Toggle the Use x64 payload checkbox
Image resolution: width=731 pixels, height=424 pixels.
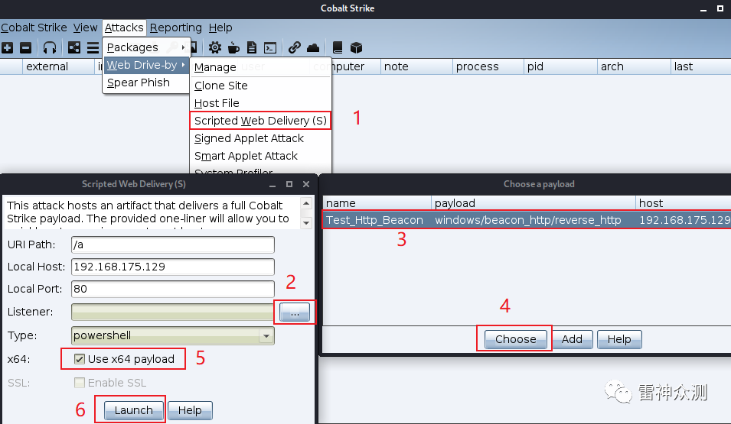click(80, 359)
